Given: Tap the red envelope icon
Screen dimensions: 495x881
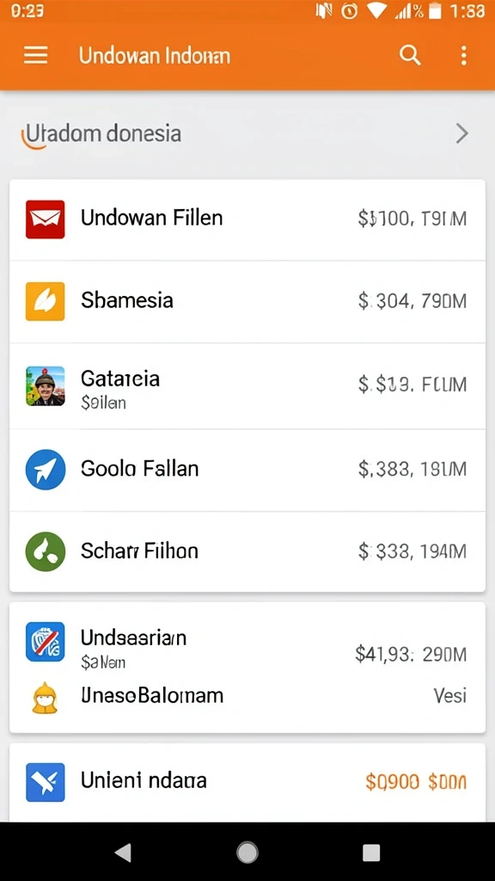Looking at the screenshot, I should (x=45, y=219).
